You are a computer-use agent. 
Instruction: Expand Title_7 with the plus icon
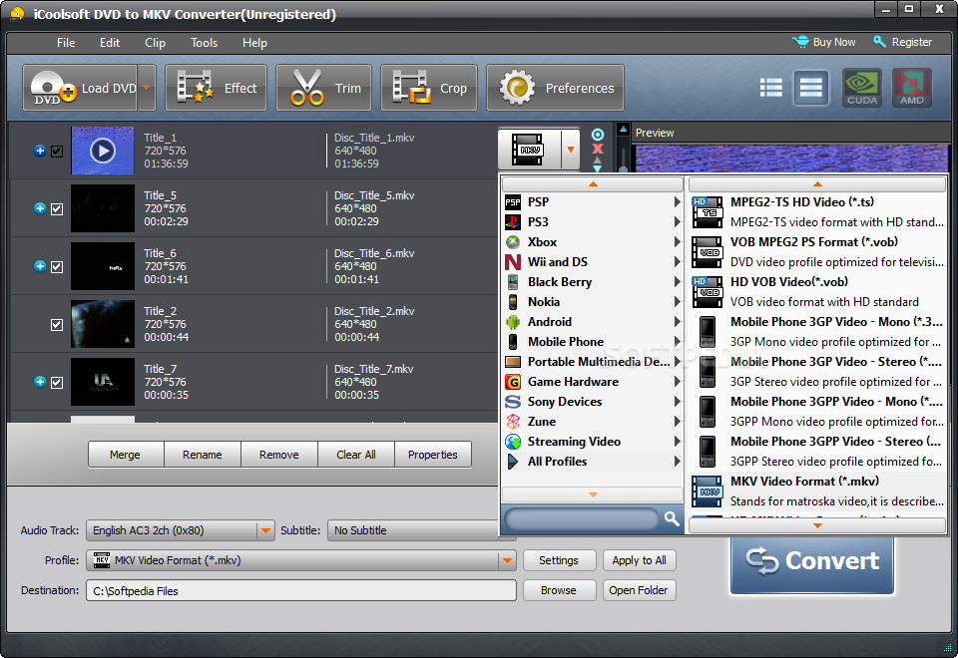click(x=40, y=382)
